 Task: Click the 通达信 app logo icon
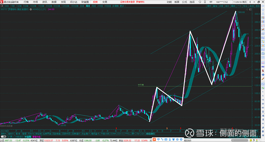pos(2,2)
